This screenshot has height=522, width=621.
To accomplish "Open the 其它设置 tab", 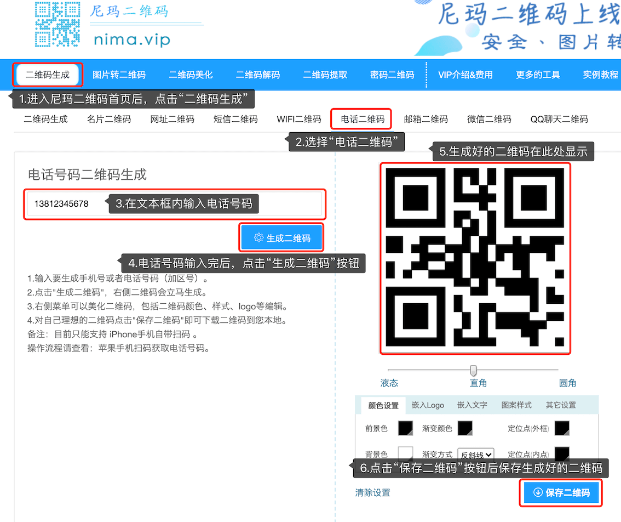I will click(561, 405).
